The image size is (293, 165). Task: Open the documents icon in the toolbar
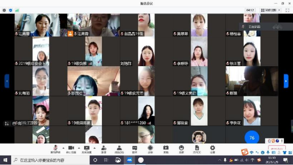pos(197,149)
